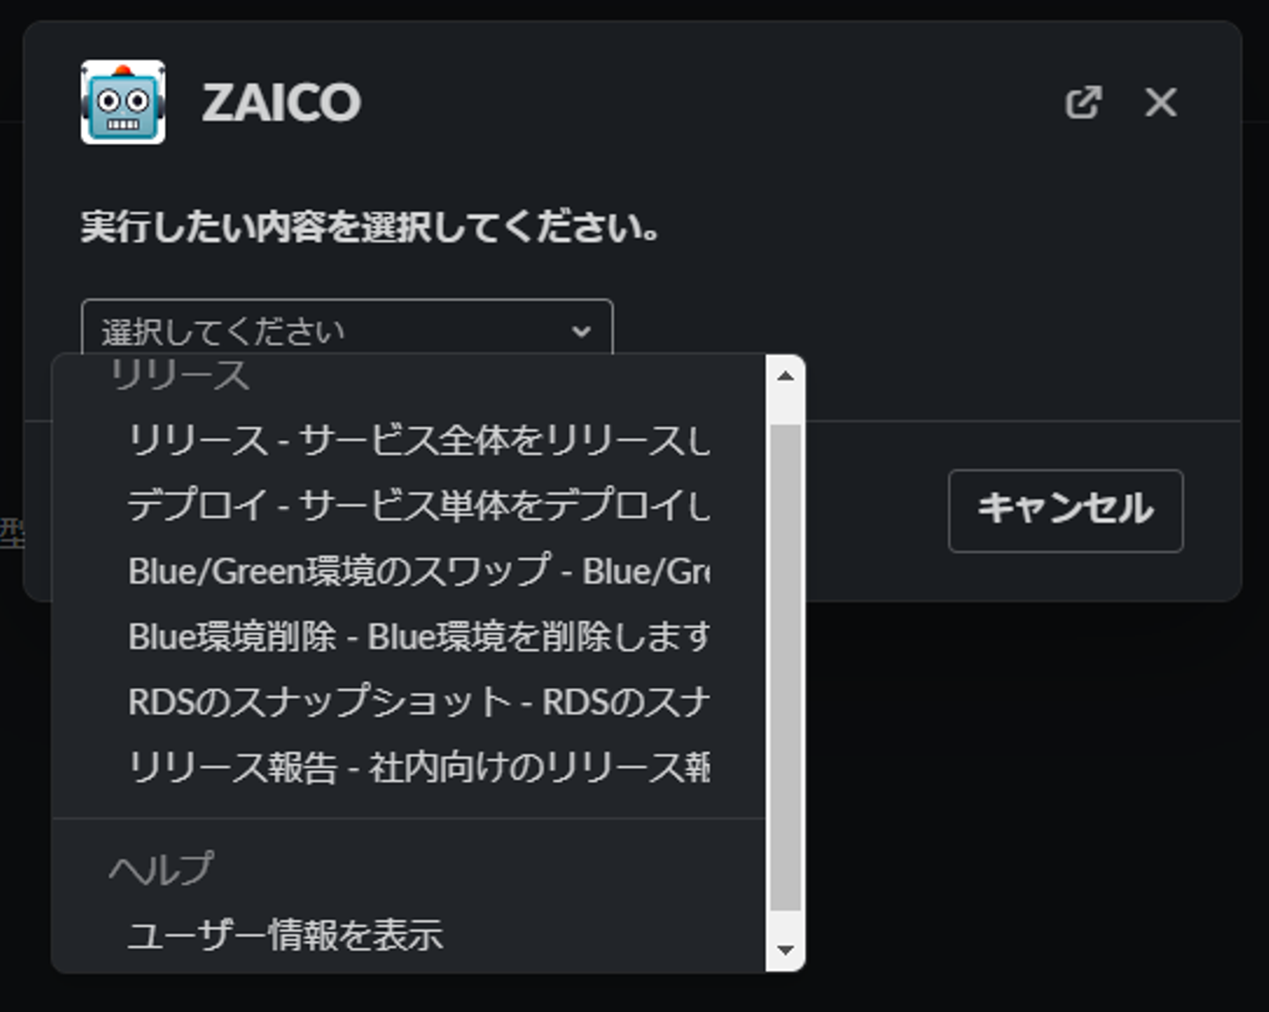Click the scrollbar up arrow in the list

tap(785, 376)
